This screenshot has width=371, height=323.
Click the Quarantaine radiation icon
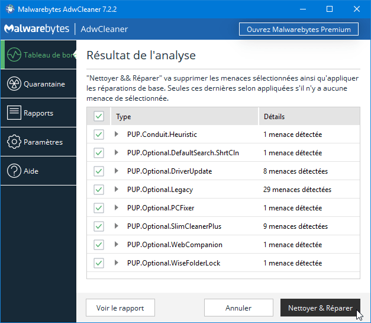coord(14,84)
